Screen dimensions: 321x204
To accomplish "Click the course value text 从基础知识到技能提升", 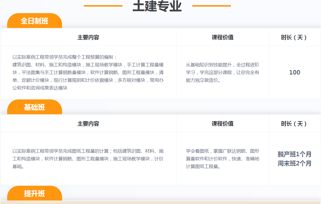I will (x=222, y=73).
